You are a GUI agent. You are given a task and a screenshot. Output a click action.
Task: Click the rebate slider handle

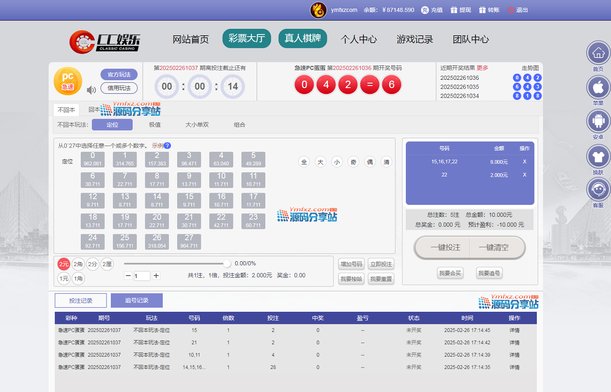point(227,263)
